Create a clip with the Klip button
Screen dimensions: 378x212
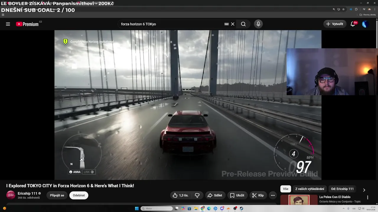(x=258, y=195)
